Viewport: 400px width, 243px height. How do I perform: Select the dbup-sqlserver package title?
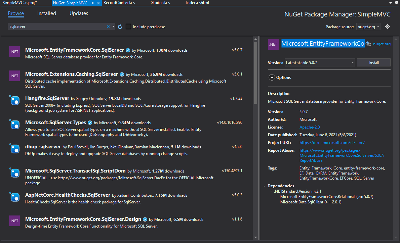click(43, 147)
